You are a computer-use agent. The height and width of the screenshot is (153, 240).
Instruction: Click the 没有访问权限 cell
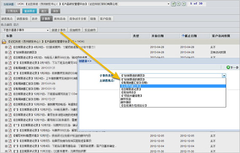218,52
